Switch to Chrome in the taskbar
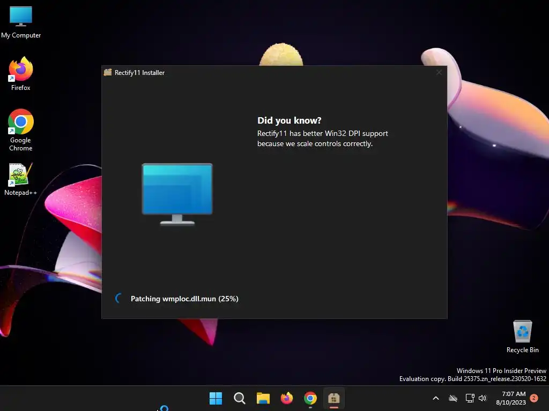 [x=310, y=398]
